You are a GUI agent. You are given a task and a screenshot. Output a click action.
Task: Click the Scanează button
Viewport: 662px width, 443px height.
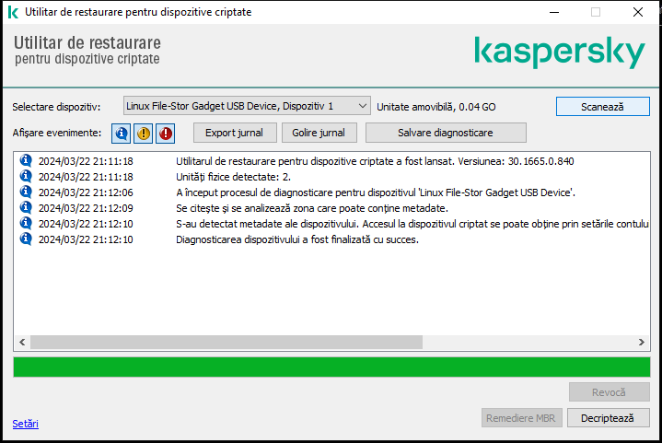pos(602,107)
